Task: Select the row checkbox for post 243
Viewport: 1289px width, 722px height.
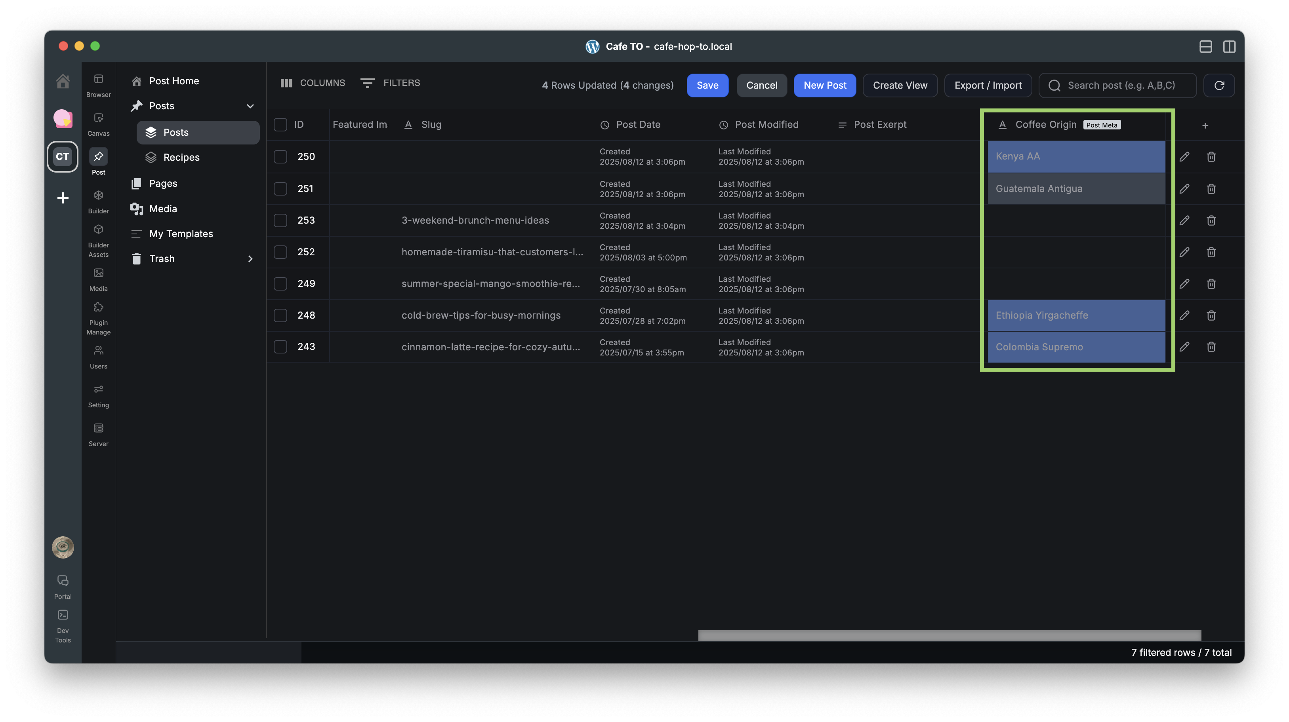Action: (280, 347)
